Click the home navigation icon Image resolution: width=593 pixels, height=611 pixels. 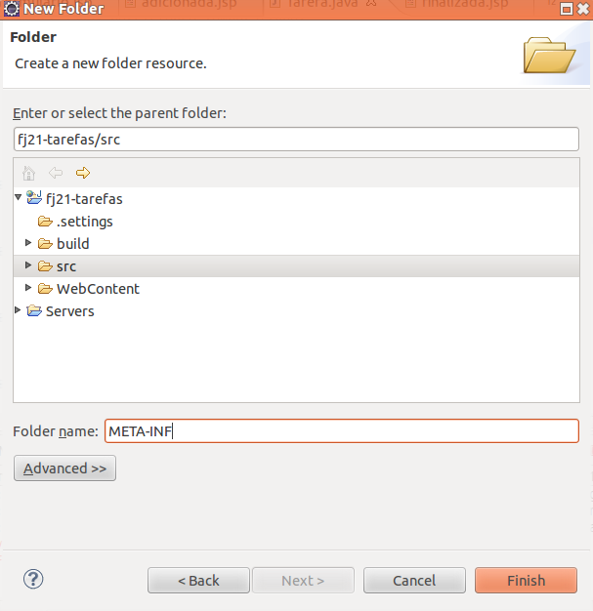click(x=28, y=173)
